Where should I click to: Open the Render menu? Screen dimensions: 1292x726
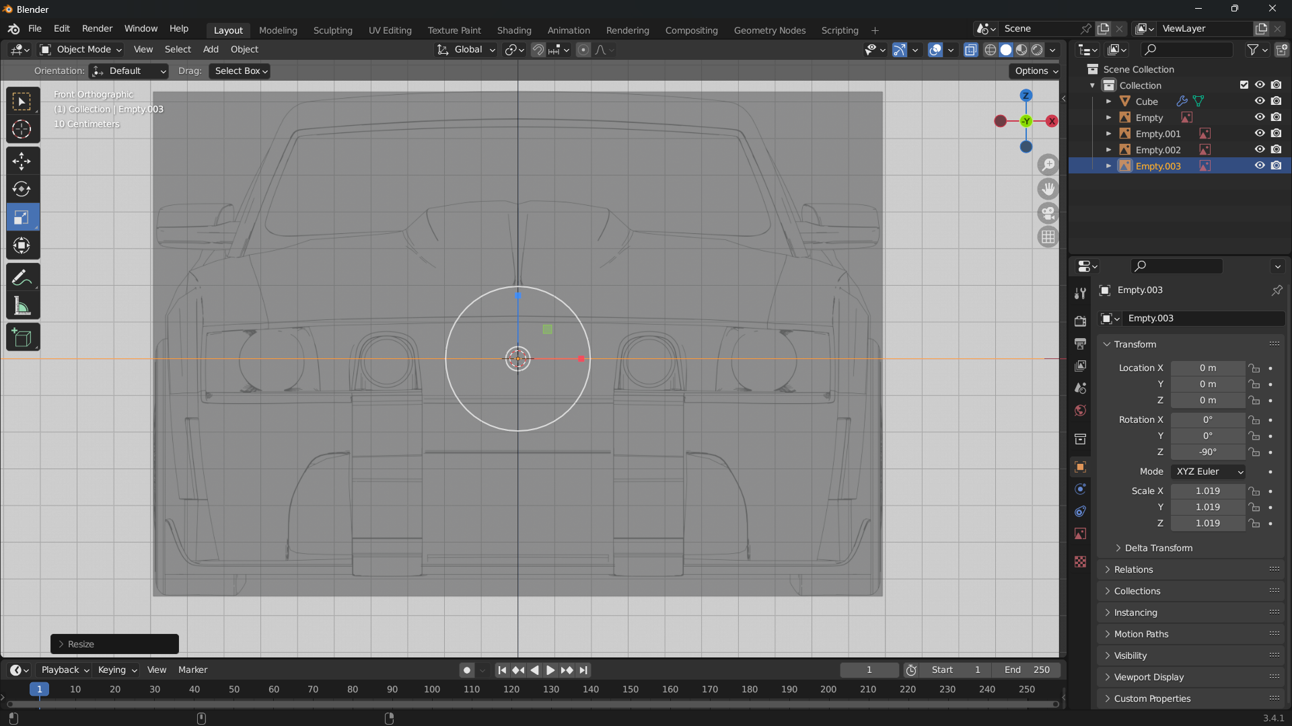pos(97,29)
